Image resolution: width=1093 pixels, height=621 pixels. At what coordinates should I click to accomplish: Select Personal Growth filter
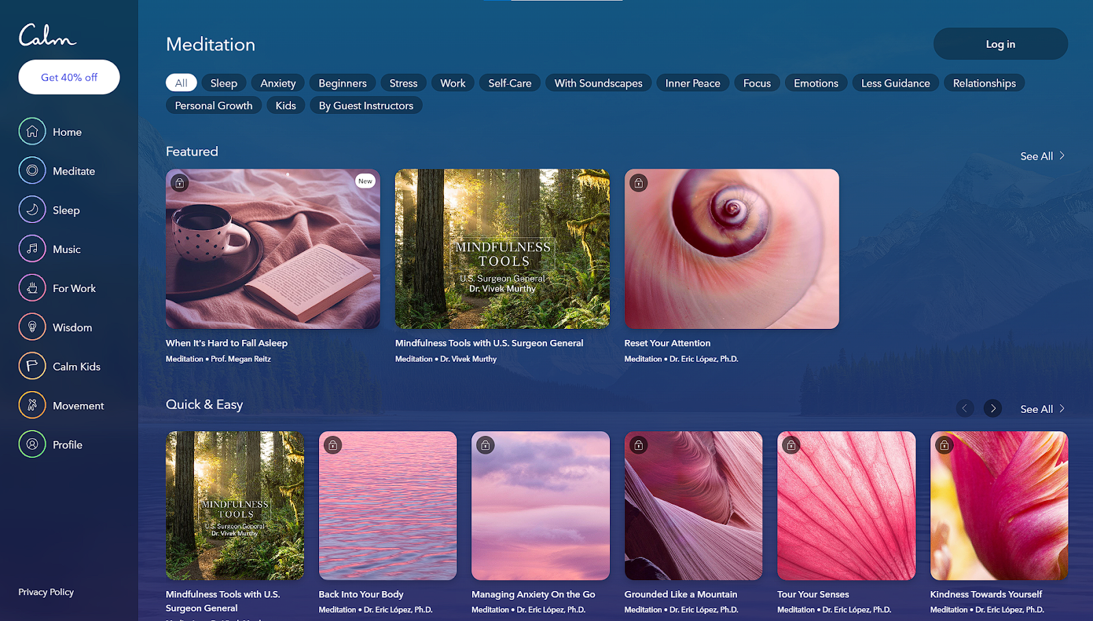coord(214,105)
